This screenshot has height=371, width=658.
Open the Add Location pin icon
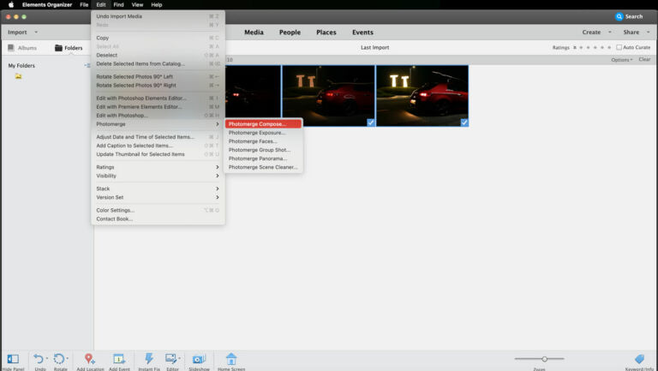point(89,359)
